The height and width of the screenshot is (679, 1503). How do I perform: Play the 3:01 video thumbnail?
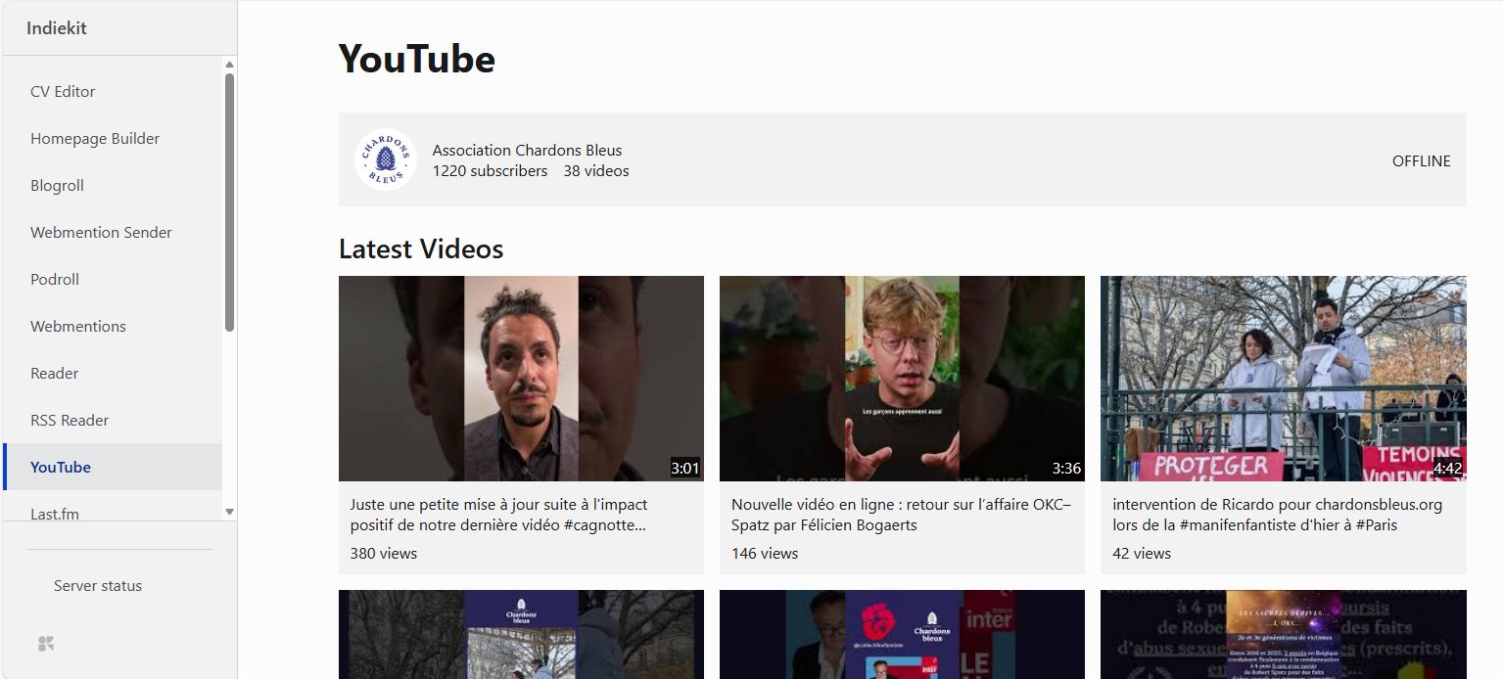(521, 378)
